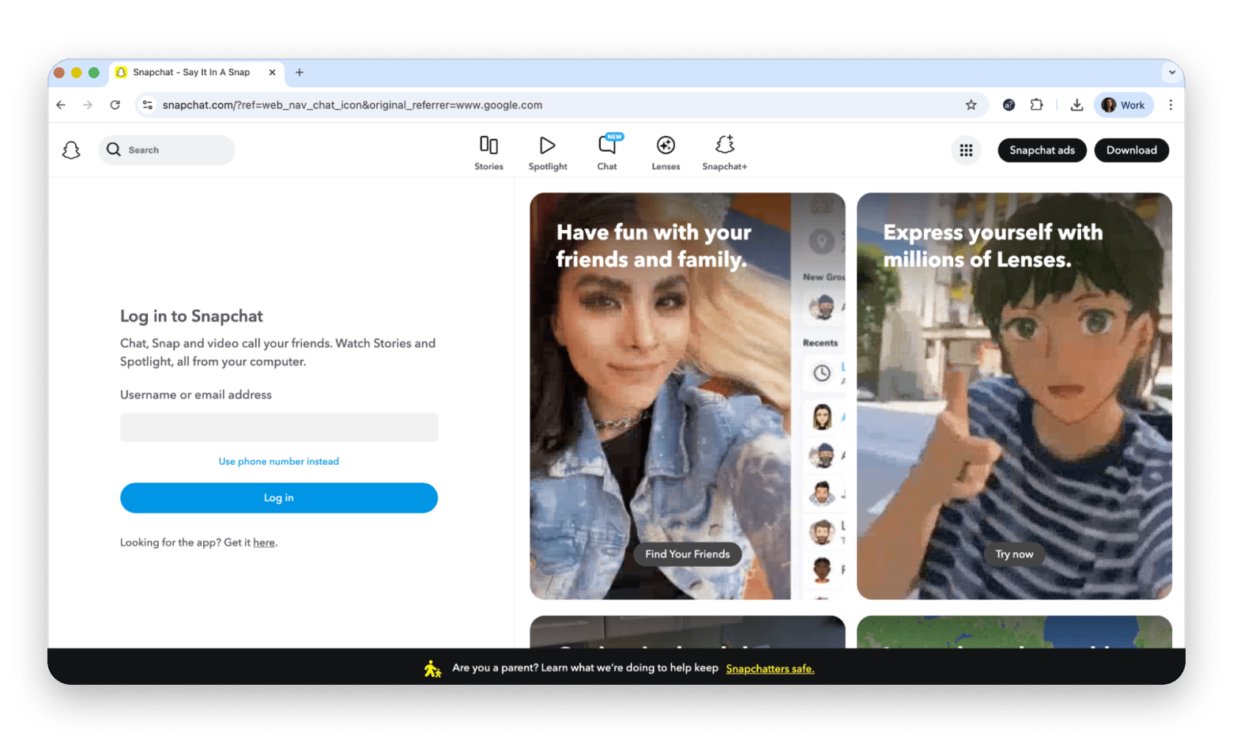Click the username or email input field
The image size is (1233, 748).
point(278,427)
